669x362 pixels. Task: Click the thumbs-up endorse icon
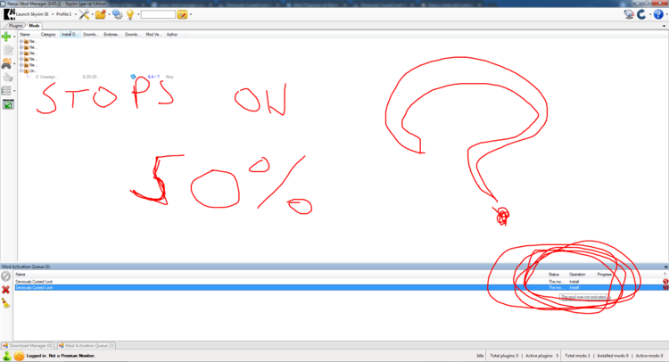pos(8,78)
